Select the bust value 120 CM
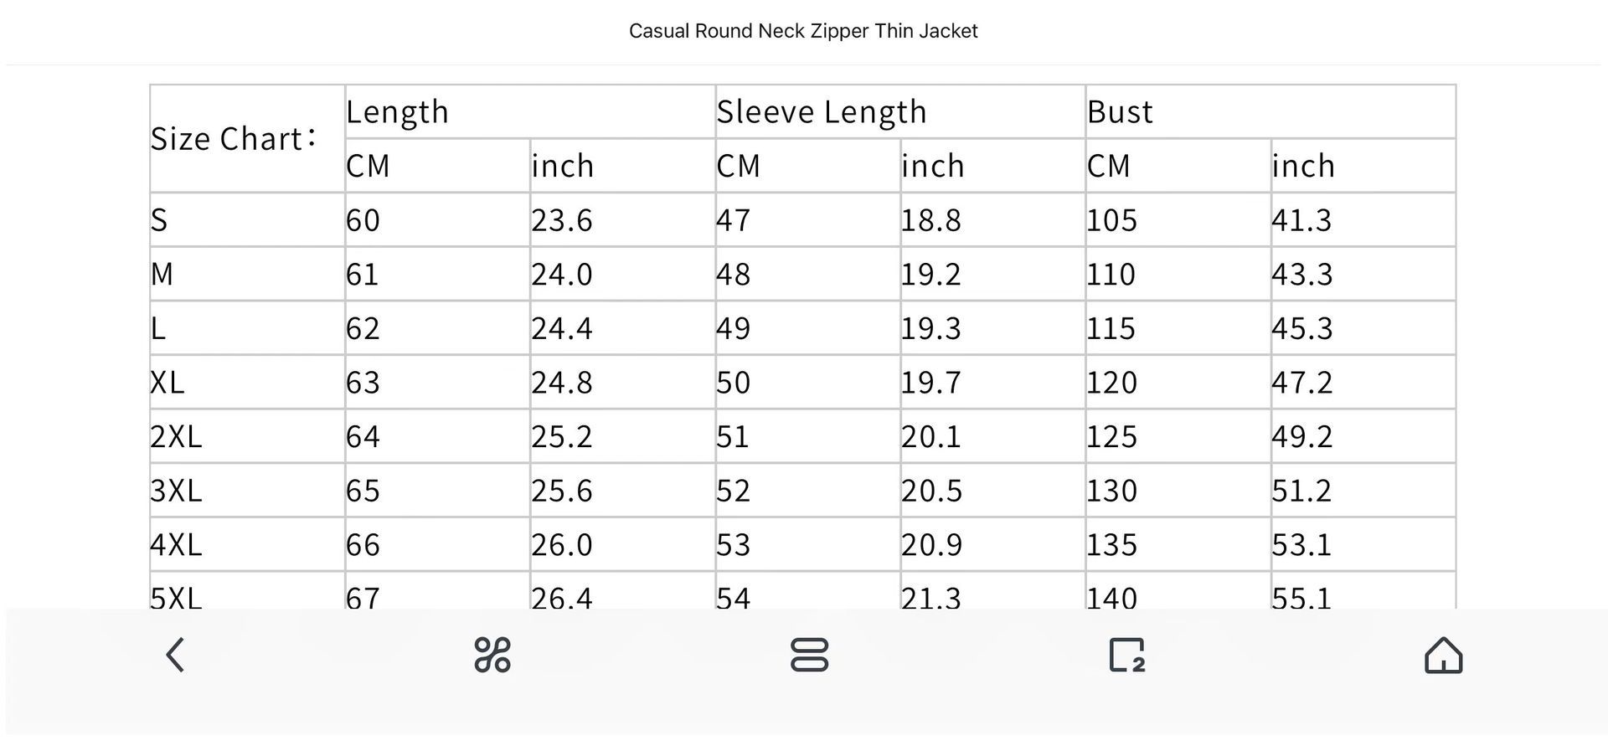 [x=1111, y=383]
